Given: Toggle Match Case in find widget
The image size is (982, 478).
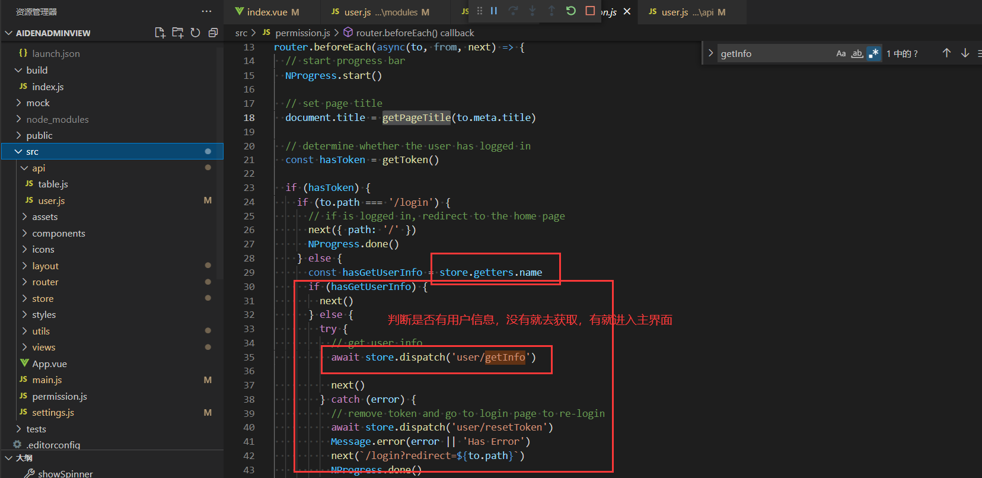Looking at the screenshot, I should point(841,53).
